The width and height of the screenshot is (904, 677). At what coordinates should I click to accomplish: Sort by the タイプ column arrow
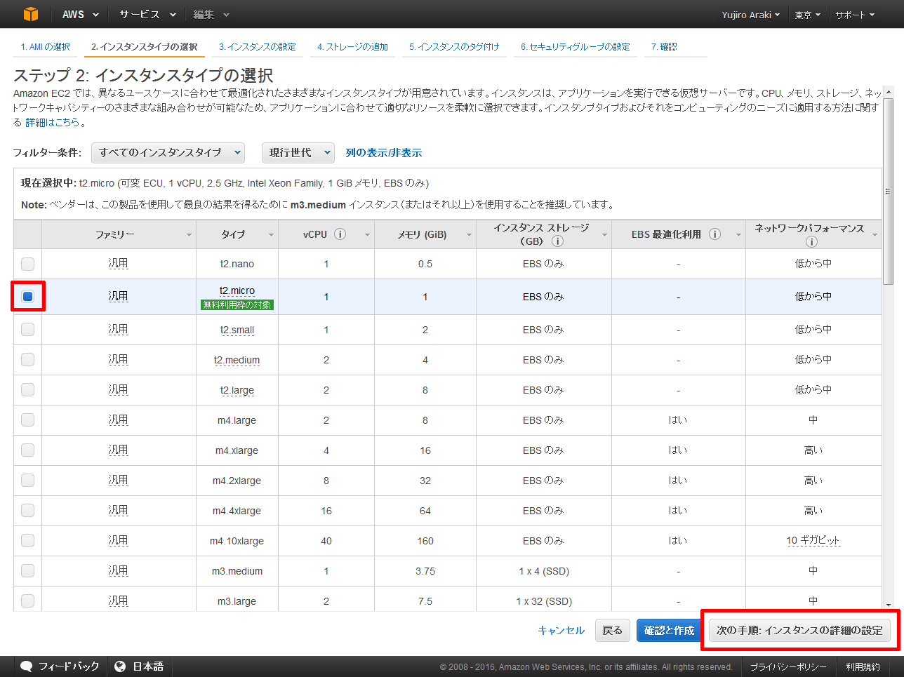click(271, 235)
